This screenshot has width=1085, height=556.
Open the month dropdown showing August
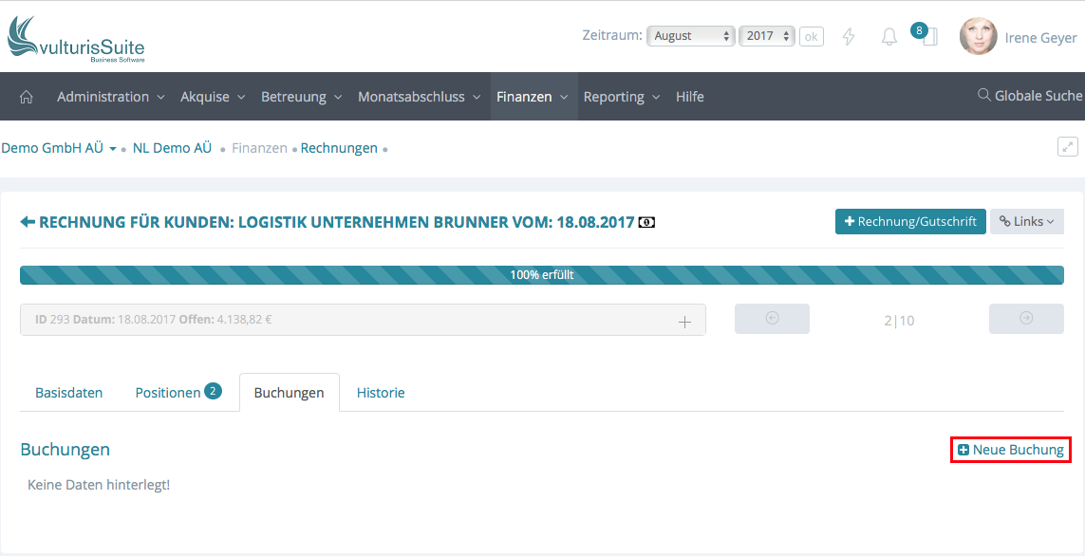pos(692,36)
